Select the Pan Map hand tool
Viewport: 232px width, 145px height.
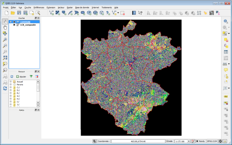tap(5, 28)
